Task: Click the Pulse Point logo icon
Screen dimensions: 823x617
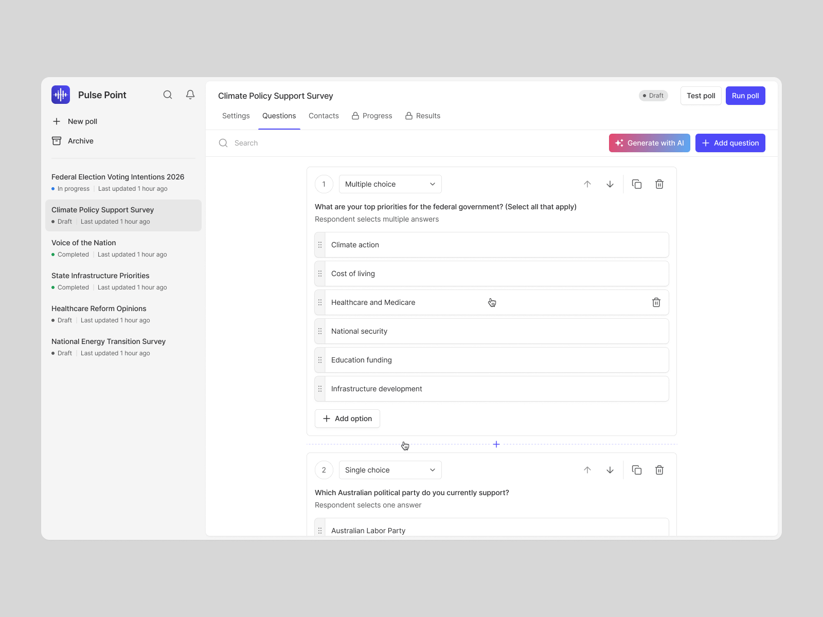Action: [61, 95]
